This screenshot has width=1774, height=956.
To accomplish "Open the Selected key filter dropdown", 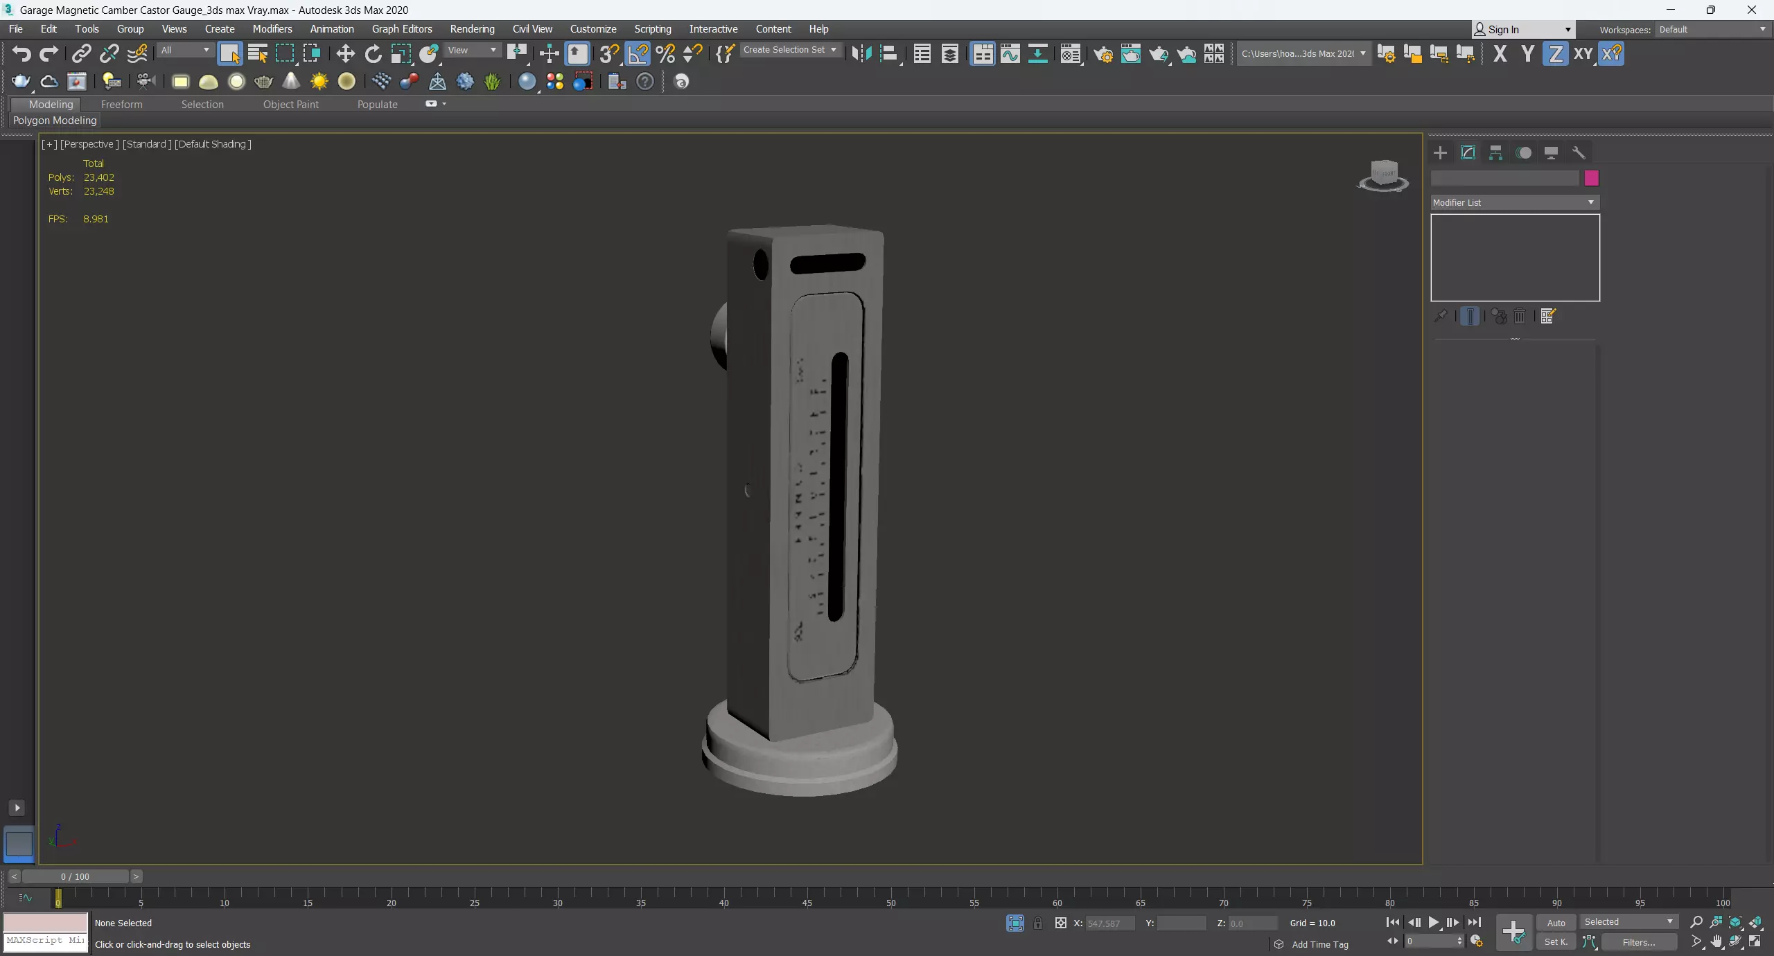I will 1628,921.
